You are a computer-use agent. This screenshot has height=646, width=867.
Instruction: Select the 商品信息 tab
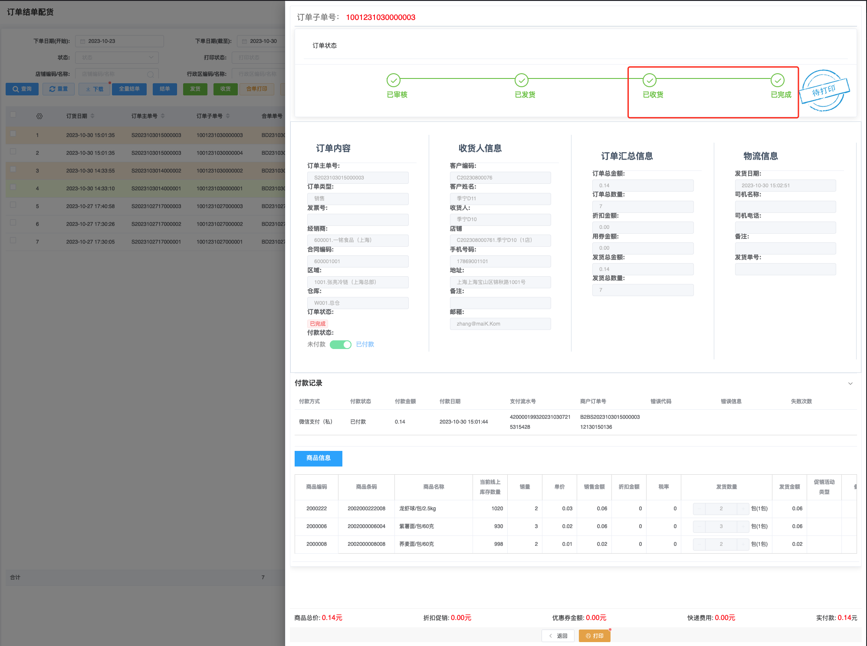[318, 458]
